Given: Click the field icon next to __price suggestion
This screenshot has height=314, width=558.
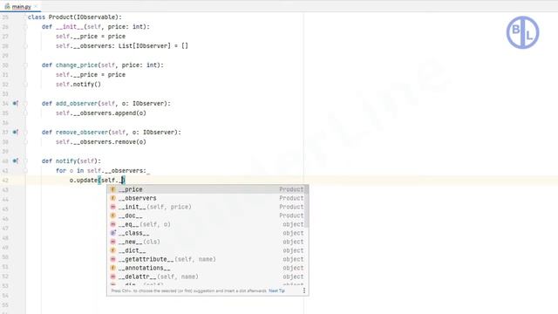Looking at the screenshot, I should 112,189.
